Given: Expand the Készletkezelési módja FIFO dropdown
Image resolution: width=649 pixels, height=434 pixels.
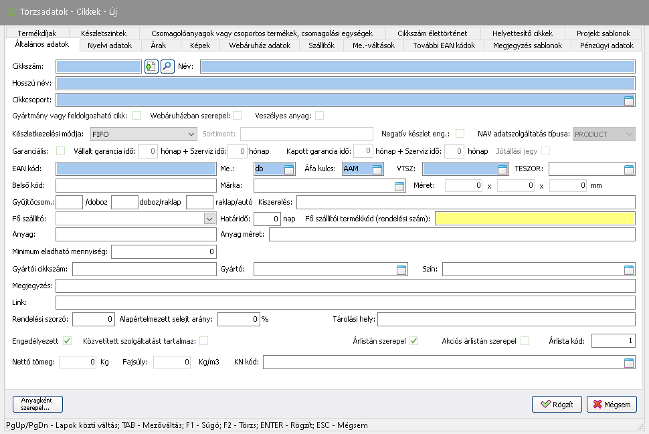Looking at the screenshot, I should click(191, 134).
